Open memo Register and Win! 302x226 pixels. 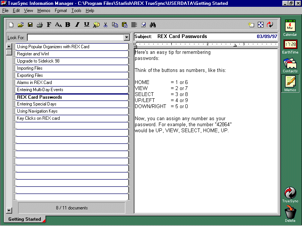point(72,54)
